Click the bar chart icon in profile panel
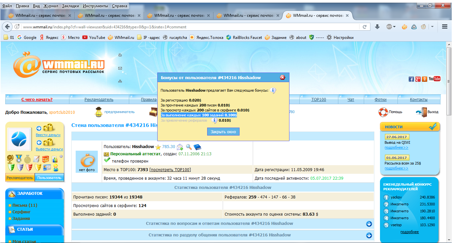Viewport: 452px width, 243px height. click(55, 159)
